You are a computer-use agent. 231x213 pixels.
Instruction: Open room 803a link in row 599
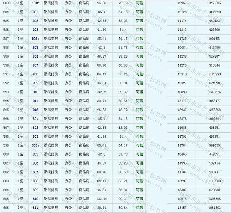click(x=35, y=145)
